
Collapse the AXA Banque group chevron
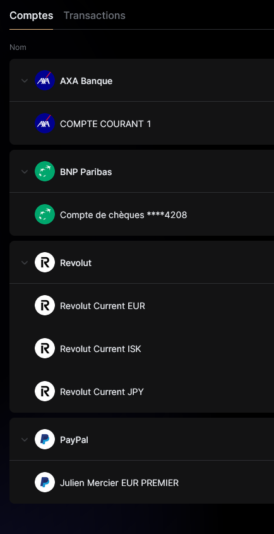point(25,81)
